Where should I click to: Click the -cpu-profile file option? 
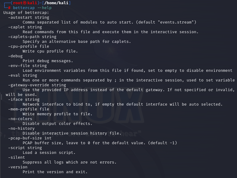click(x=29, y=46)
